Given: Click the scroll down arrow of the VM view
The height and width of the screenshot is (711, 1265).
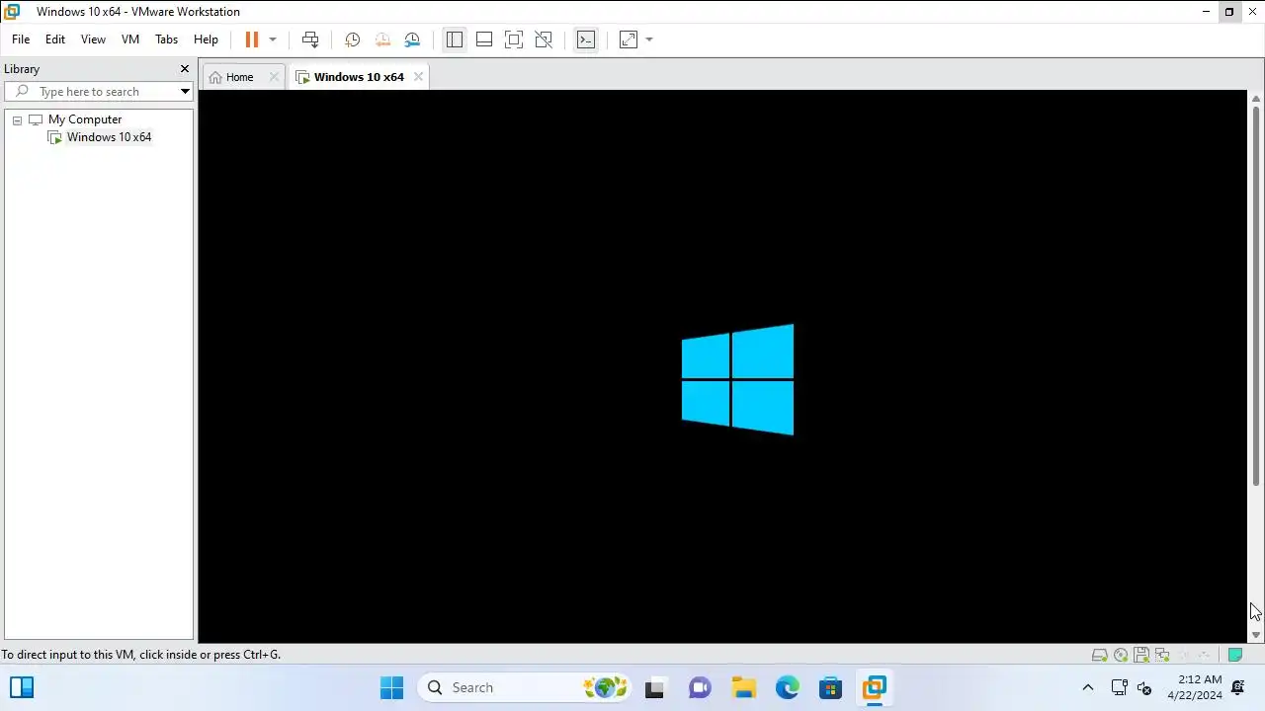Looking at the screenshot, I should click(x=1256, y=635).
